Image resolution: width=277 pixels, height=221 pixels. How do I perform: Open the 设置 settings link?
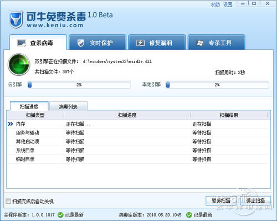(228, 4)
